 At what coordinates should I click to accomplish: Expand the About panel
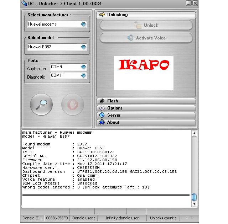point(146,122)
